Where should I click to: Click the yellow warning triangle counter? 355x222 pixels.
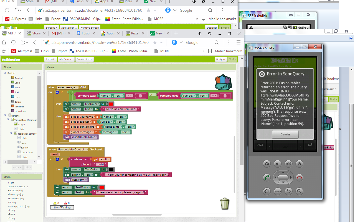point(55,203)
